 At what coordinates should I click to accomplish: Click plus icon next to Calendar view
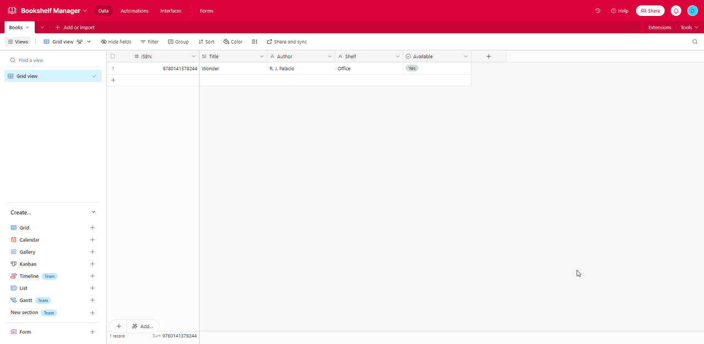coord(92,240)
